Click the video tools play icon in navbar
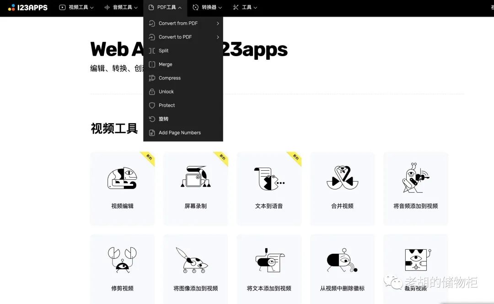The image size is (494, 304). pyautogui.click(x=62, y=7)
